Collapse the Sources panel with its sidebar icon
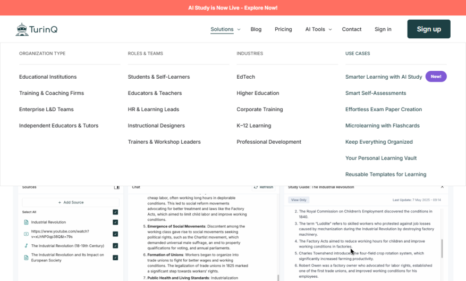The height and width of the screenshot is (281, 466). coord(117,187)
